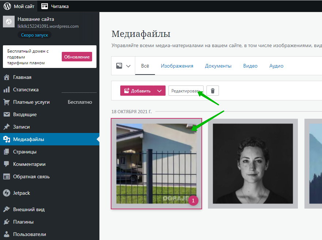Open the Статистика menu item
This screenshot has height=240, width=322.
pos(50,89)
